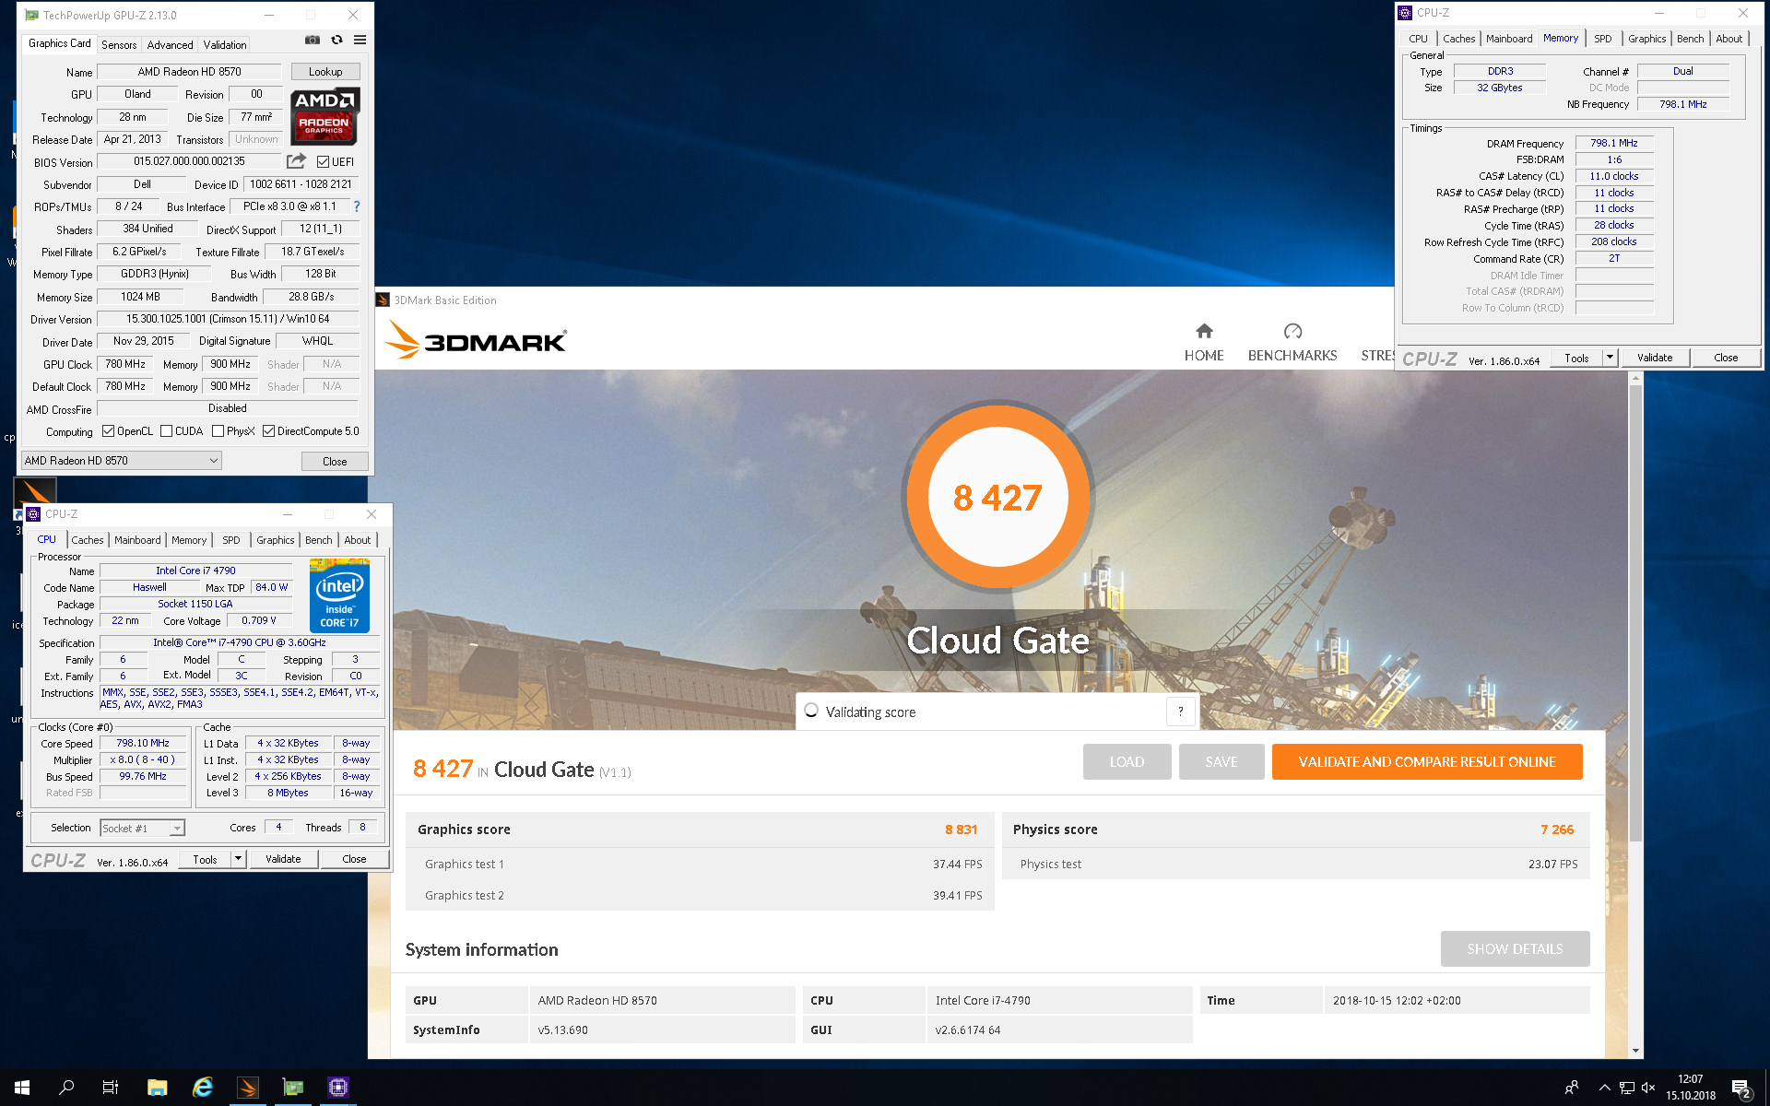
Task: Switch to Advanced tab in GPU-Z
Action: point(171,44)
